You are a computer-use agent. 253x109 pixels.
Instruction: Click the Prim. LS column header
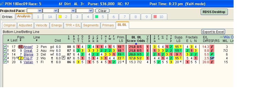(x=121, y=39)
